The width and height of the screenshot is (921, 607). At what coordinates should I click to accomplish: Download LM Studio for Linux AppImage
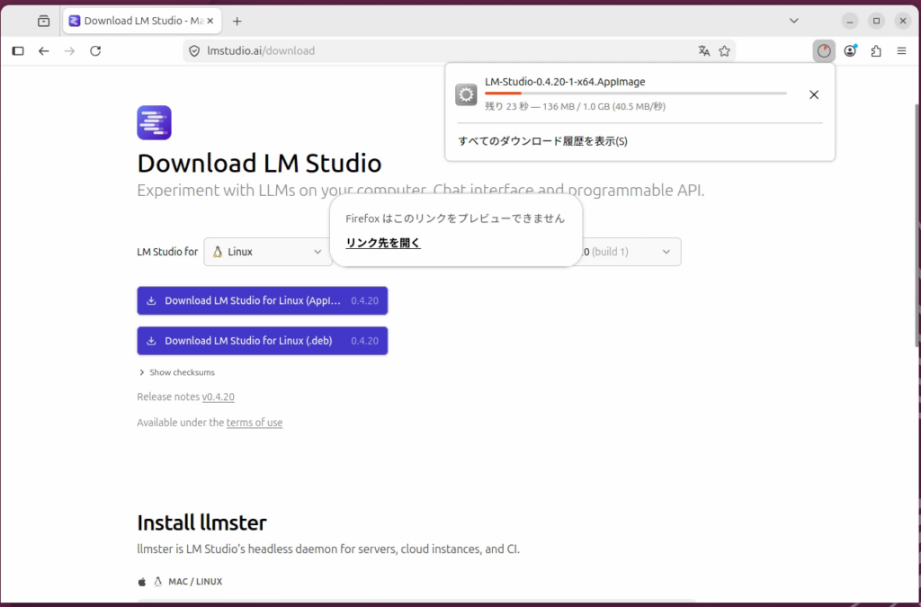tap(263, 300)
